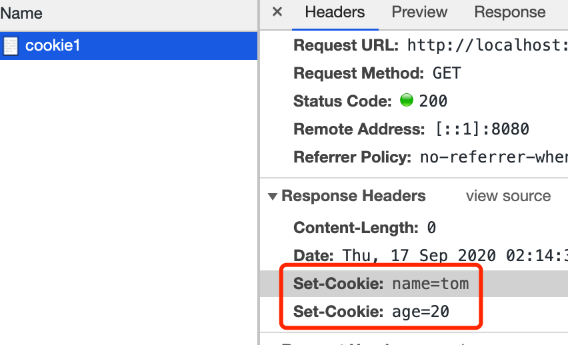Switch to the Headers tab
The width and height of the screenshot is (568, 345).
tap(335, 12)
